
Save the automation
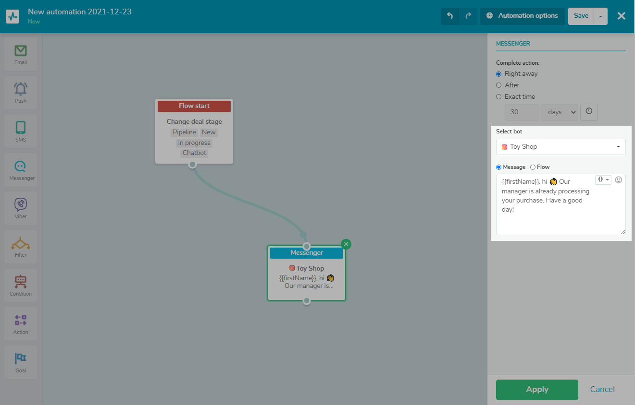click(x=581, y=16)
